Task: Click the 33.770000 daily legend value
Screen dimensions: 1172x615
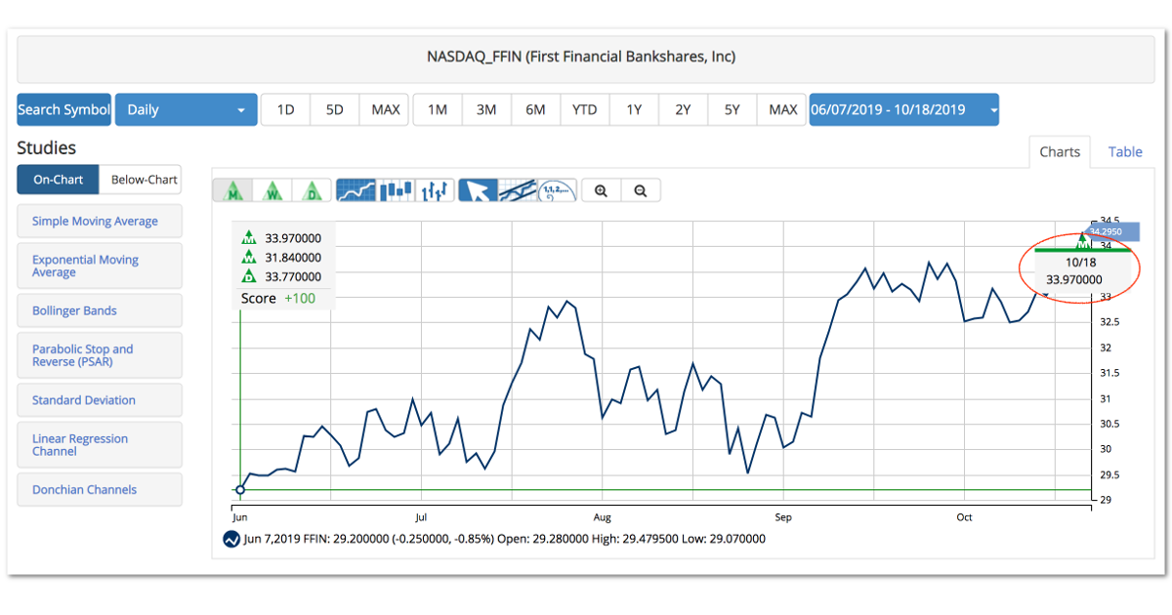Action: 293,277
